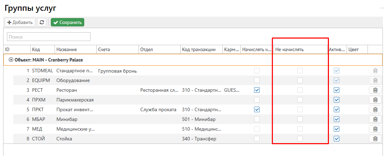Remove the Прокат инвентаря row via trash icon

point(375,109)
